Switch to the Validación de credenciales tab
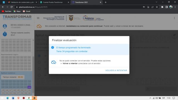The width and height of the screenshot is (178, 100). (23, 2)
